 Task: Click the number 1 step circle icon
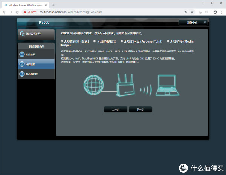[x=22, y=54]
